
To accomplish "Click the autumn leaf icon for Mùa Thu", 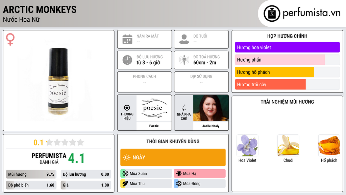I will point(125,183).
